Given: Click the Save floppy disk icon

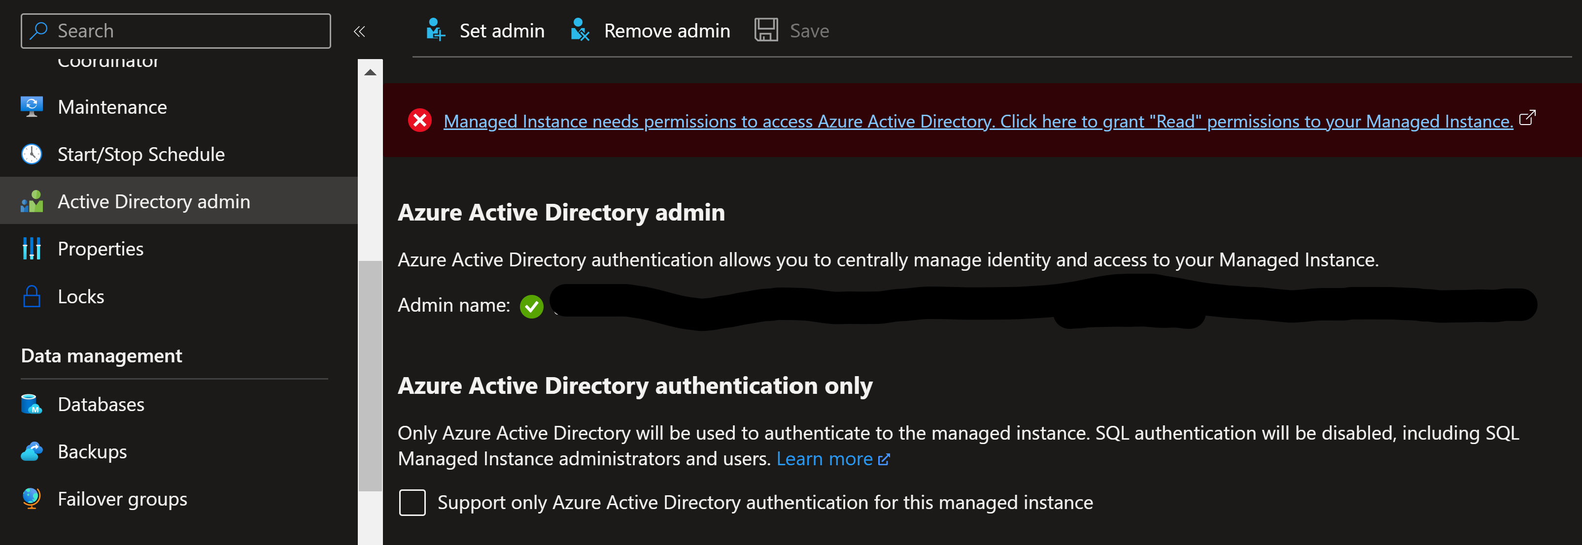Looking at the screenshot, I should [x=766, y=30].
